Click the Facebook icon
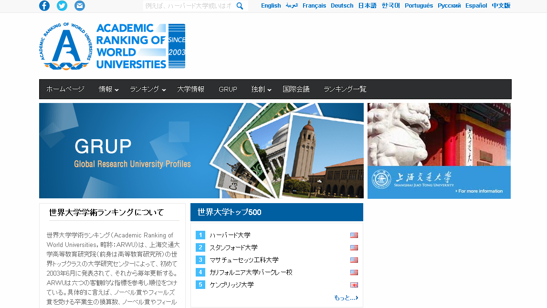This screenshot has height=308, width=547. click(x=44, y=6)
